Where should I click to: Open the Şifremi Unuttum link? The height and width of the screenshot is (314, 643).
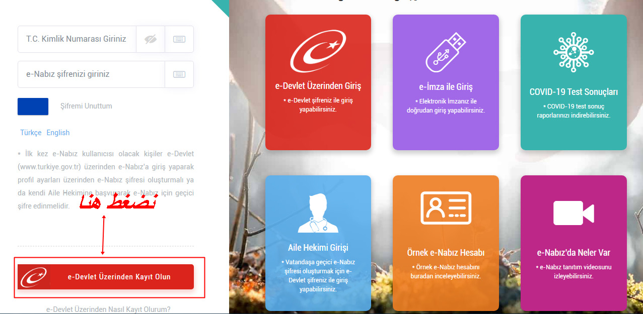point(86,106)
